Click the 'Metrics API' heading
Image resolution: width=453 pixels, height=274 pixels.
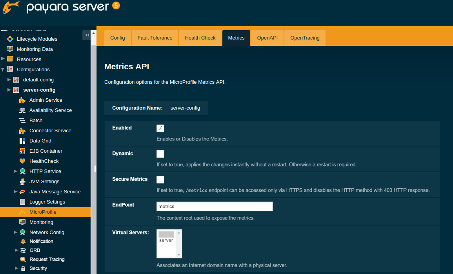pos(127,67)
